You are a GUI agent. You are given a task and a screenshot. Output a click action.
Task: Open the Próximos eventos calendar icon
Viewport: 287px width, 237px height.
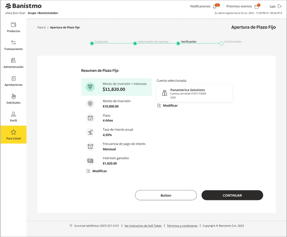(x=256, y=7)
